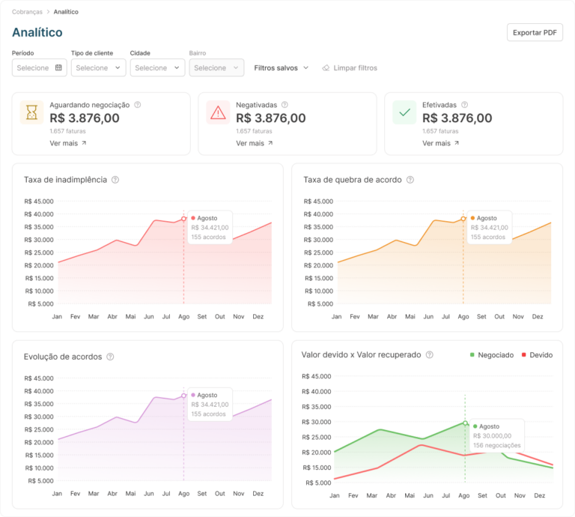Go to Cobranças in the breadcrumb

pos(27,12)
